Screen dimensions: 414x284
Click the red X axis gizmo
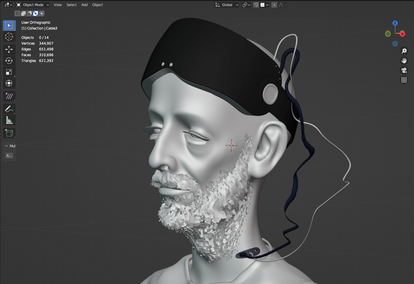[x=402, y=34]
